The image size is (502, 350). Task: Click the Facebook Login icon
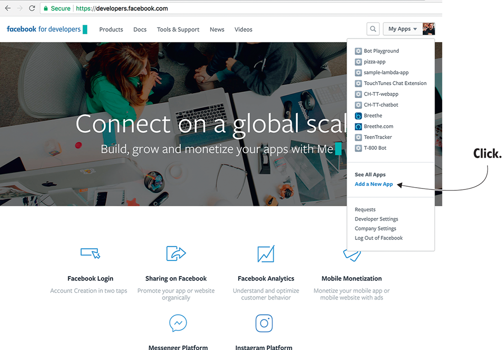click(90, 253)
